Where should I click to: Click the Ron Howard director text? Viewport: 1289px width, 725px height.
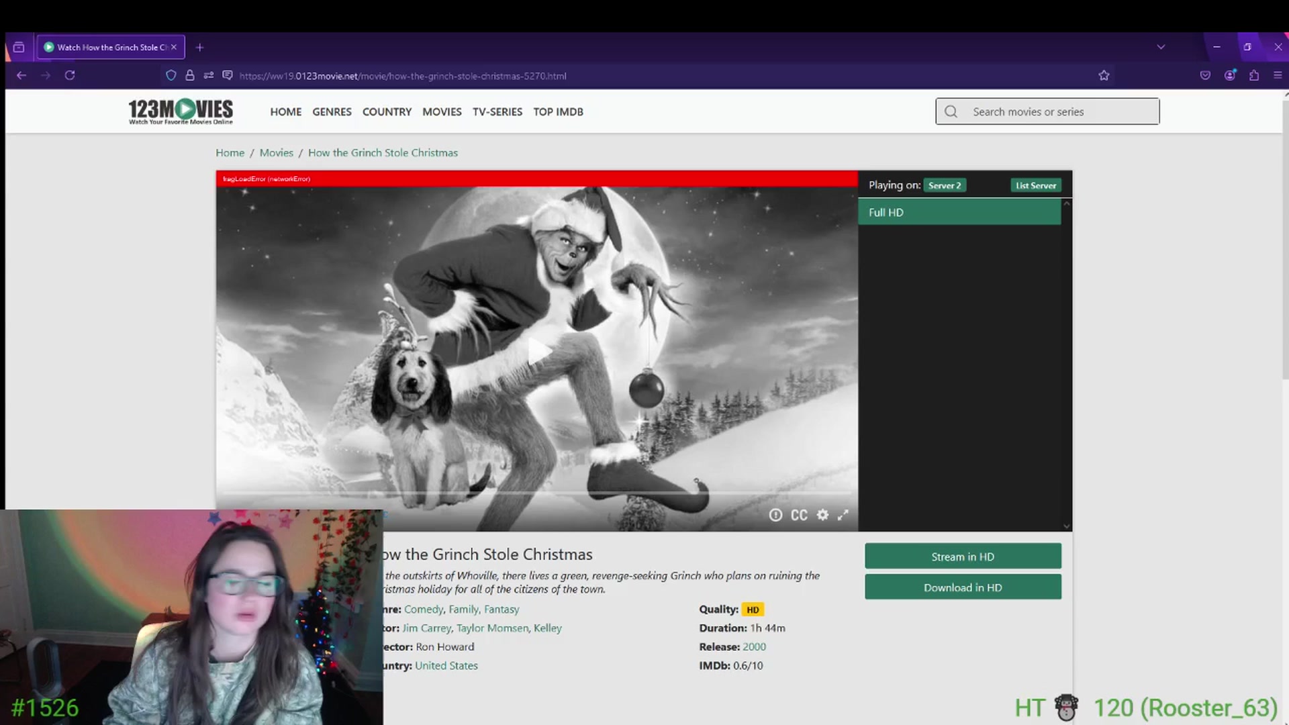pos(444,646)
